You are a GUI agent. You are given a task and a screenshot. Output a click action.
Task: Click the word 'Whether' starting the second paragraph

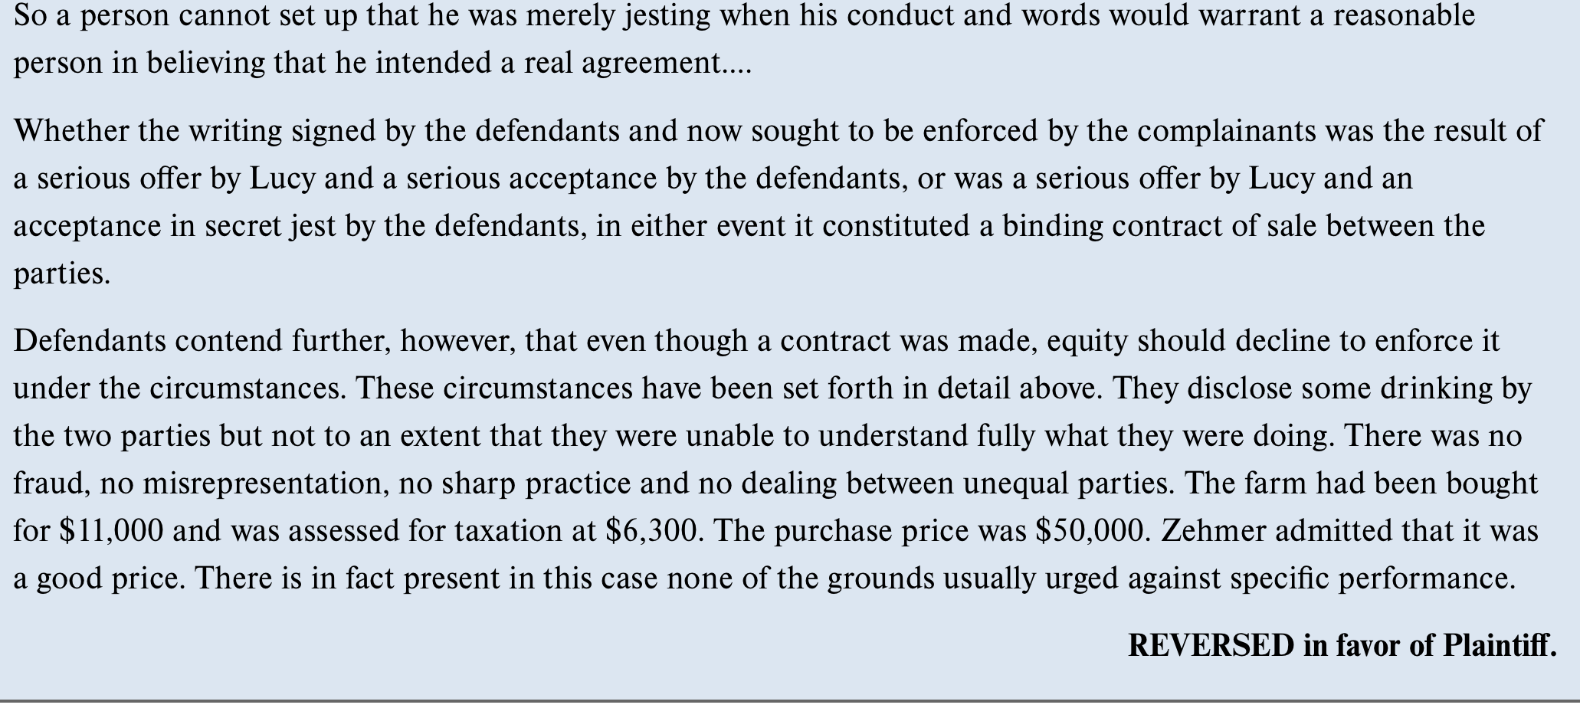click(71, 131)
